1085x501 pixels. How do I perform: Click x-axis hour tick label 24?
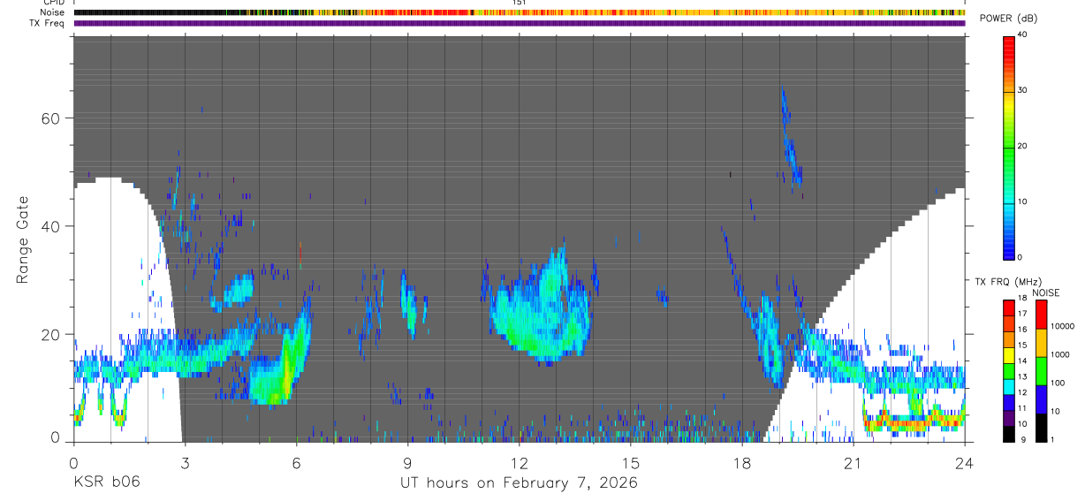coord(965,462)
